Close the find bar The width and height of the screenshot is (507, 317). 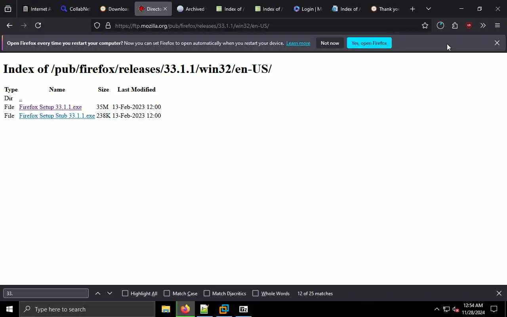[x=499, y=293]
